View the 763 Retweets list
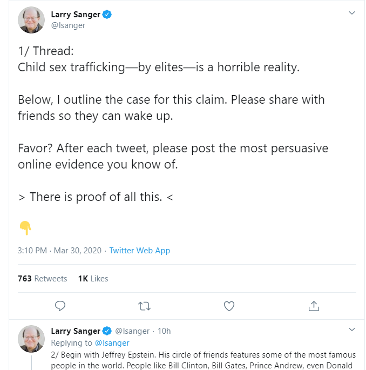366x370 pixels. (x=42, y=279)
